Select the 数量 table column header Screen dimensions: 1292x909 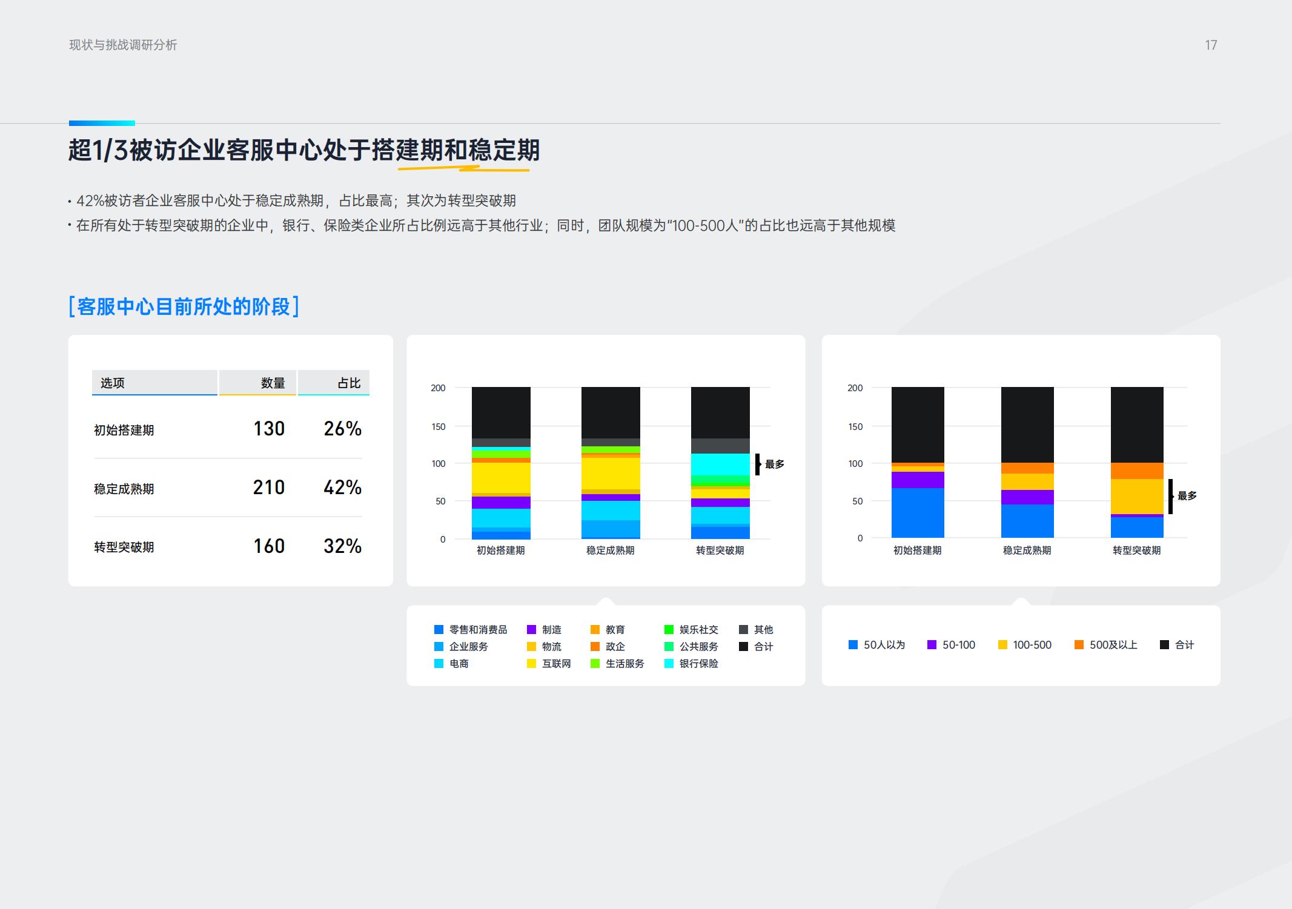pos(257,383)
